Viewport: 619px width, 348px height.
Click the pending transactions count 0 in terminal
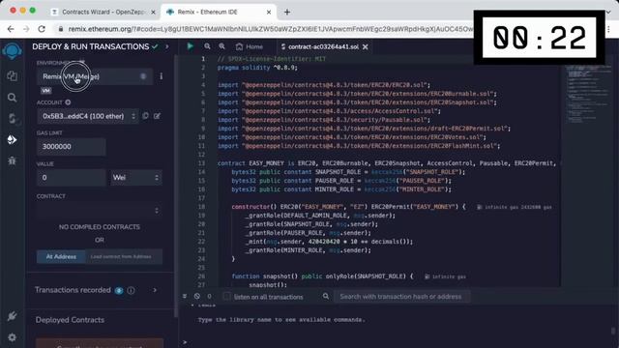pos(209,296)
